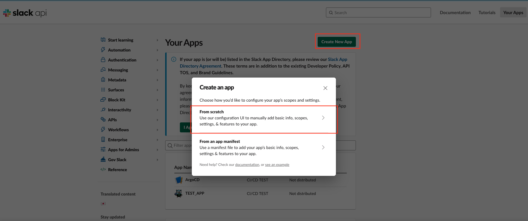Expand the Automation section arrow
Viewport: 528px width, 221px height.
point(157,50)
